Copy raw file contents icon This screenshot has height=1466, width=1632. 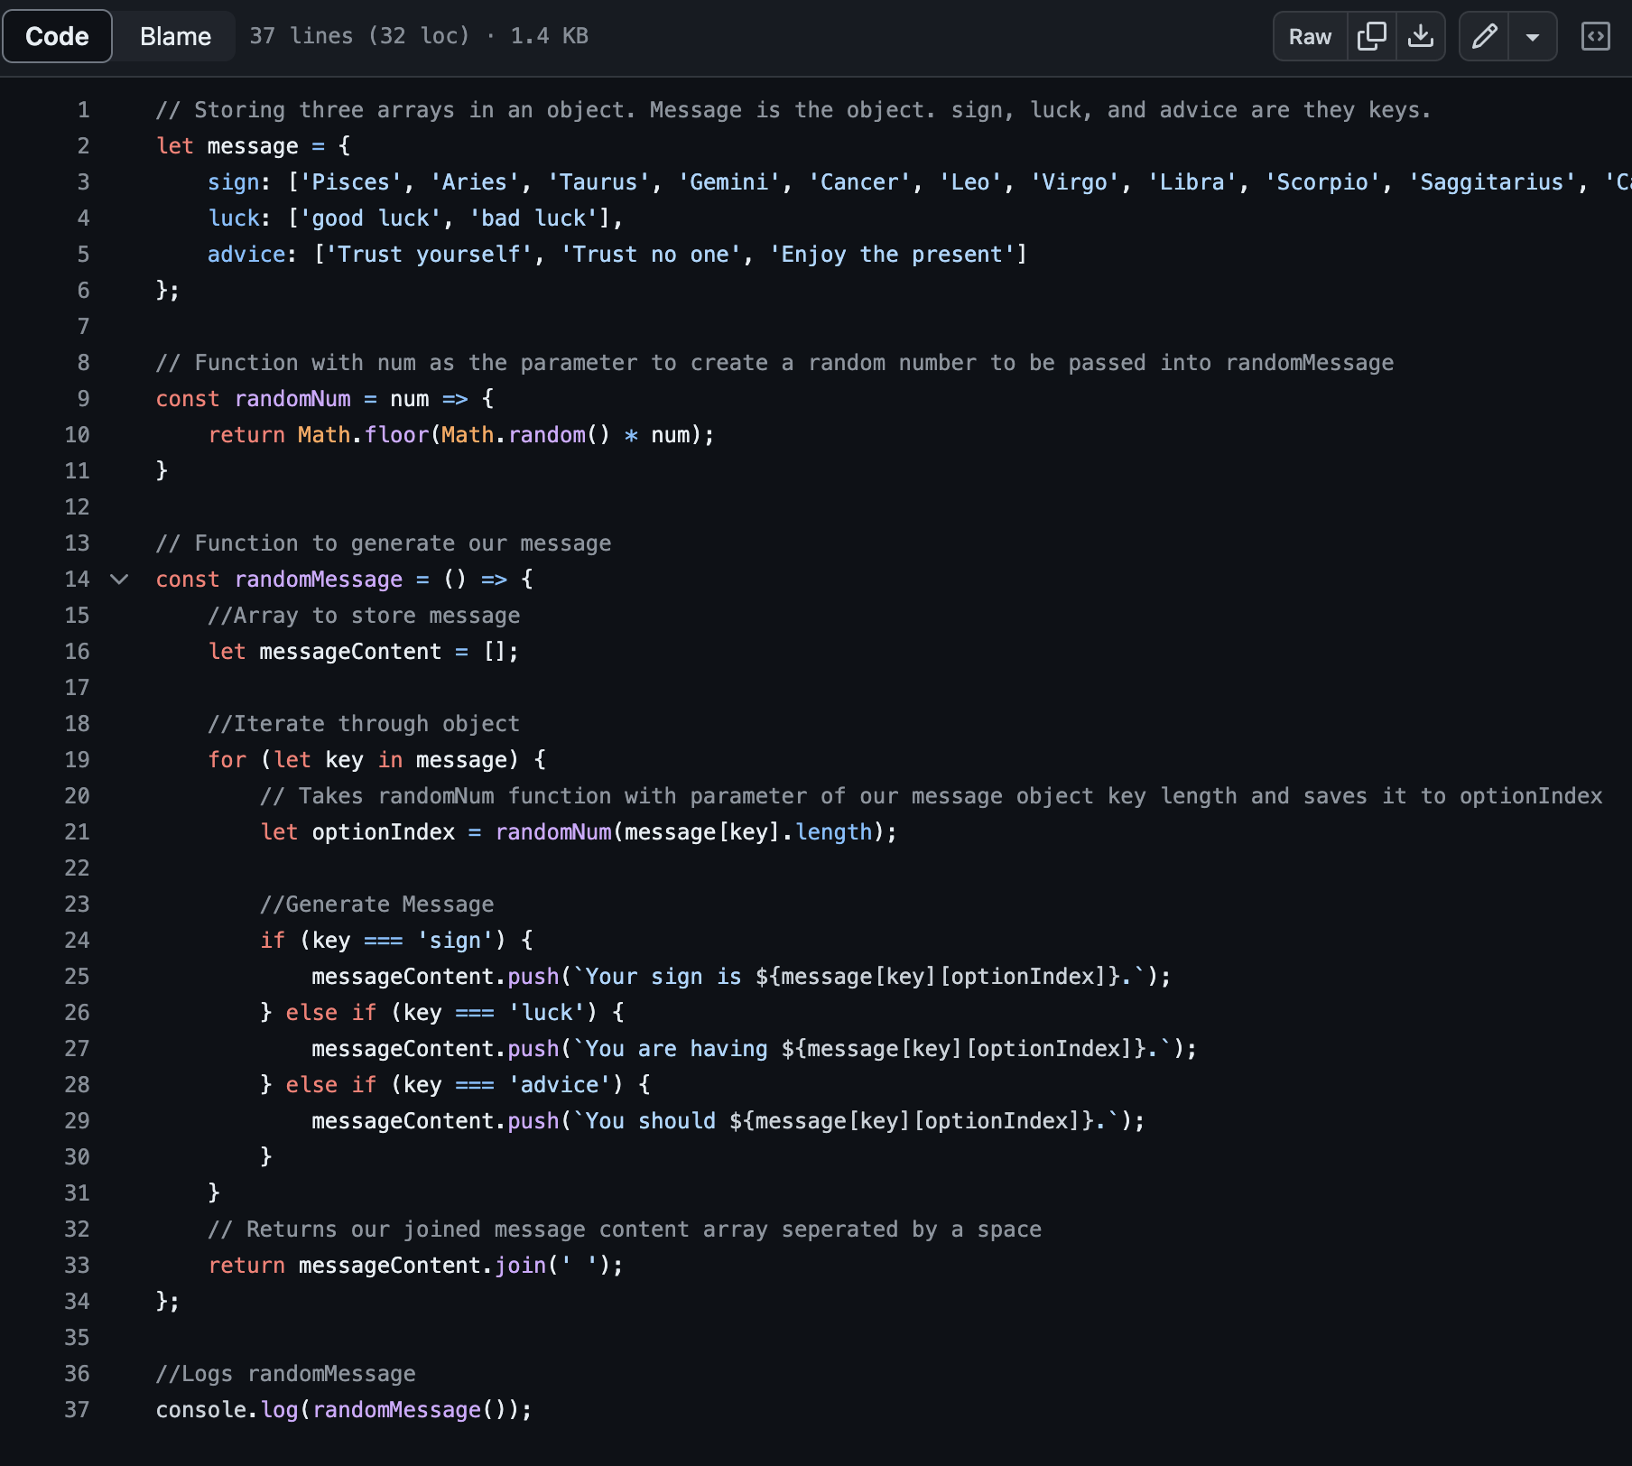[1371, 36]
